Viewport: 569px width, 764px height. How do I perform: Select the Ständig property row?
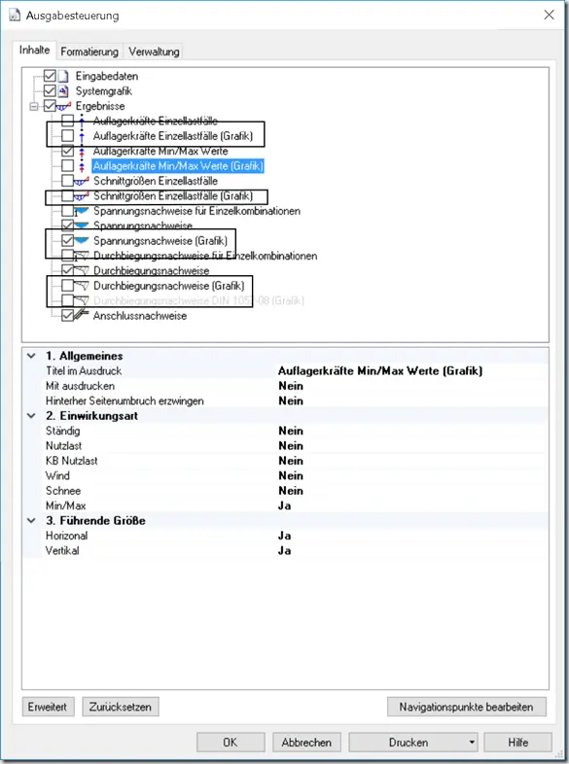(x=285, y=431)
